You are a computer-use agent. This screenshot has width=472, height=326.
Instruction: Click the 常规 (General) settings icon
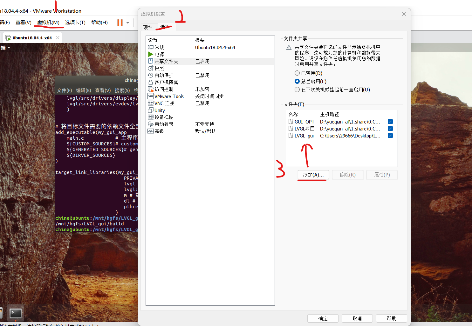click(x=151, y=47)
